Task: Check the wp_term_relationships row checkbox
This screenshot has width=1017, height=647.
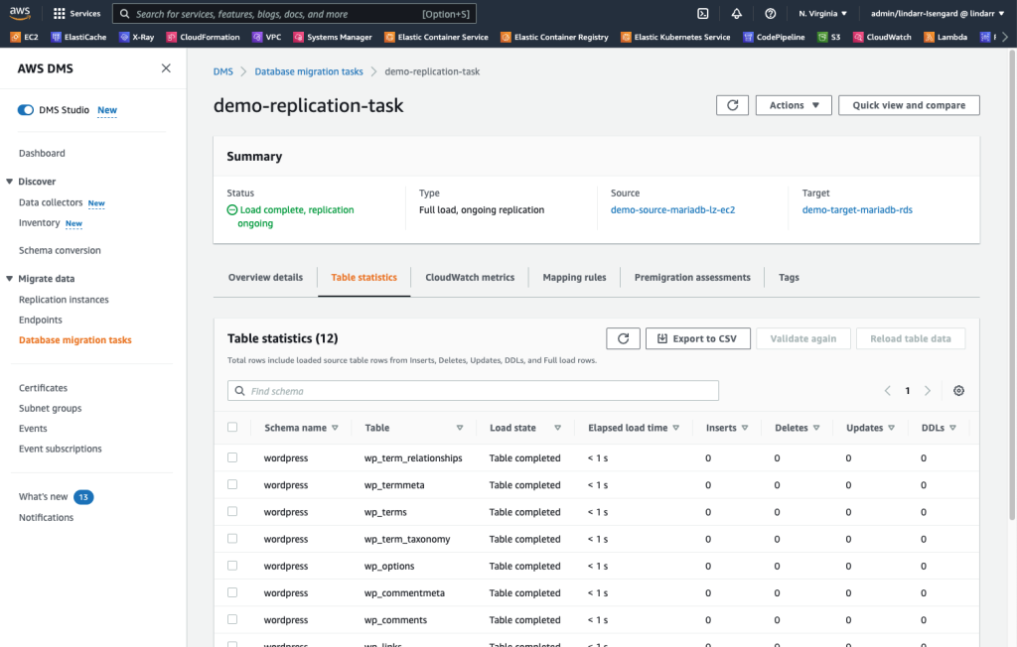Action: pos(232,457)
